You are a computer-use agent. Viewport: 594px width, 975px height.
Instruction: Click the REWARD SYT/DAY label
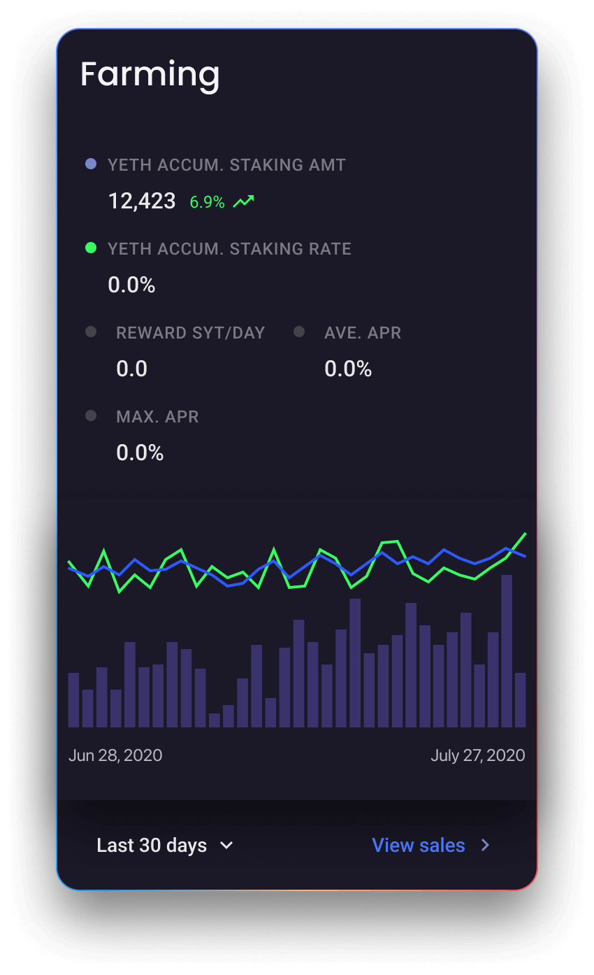pyautogui.click(x=190, y=333)
